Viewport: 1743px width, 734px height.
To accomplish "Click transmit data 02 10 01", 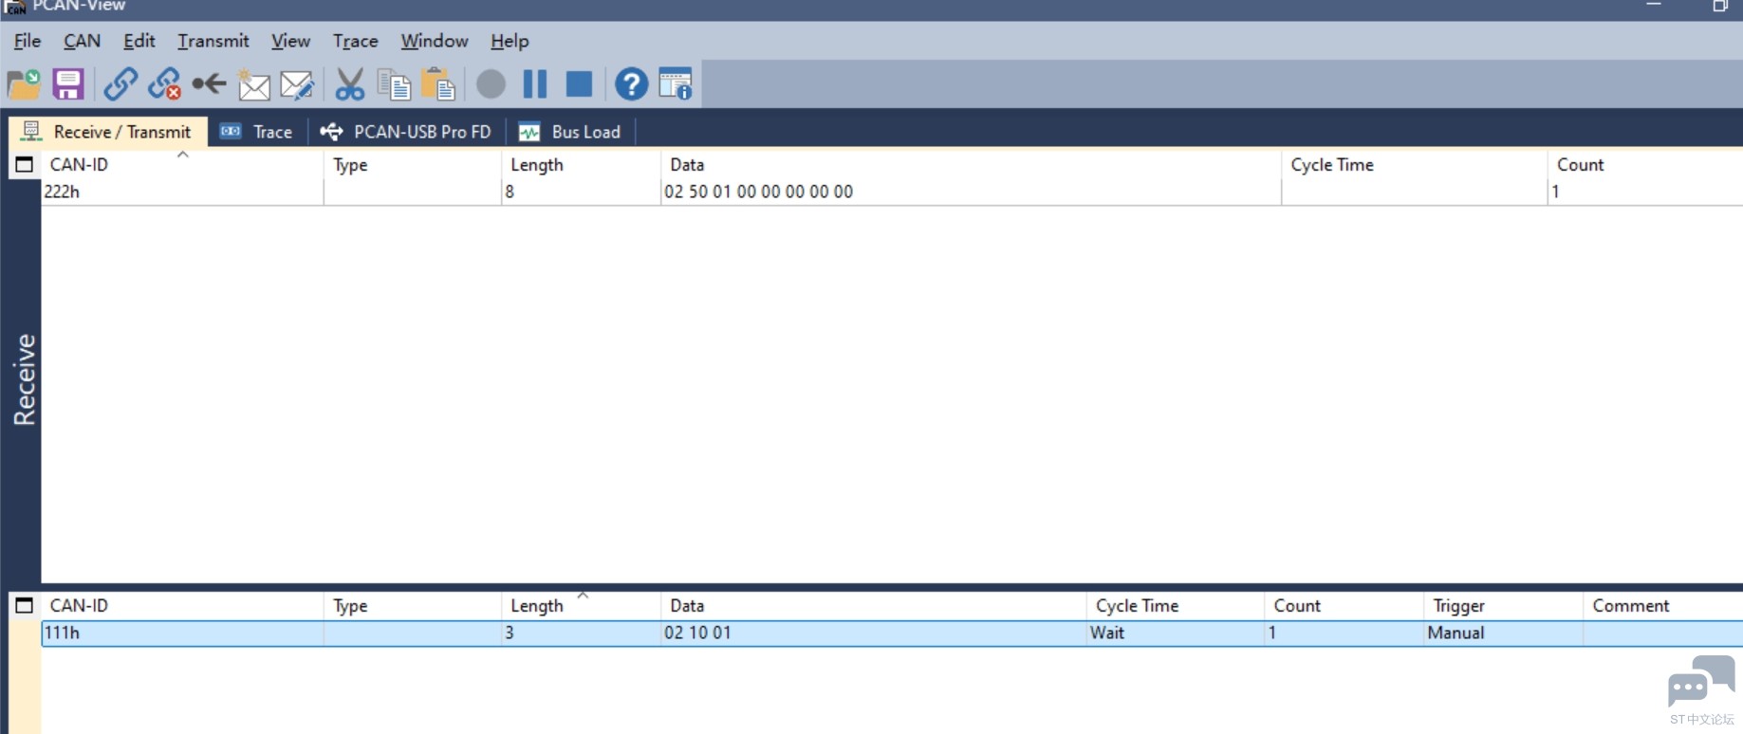I will (697, 633).
